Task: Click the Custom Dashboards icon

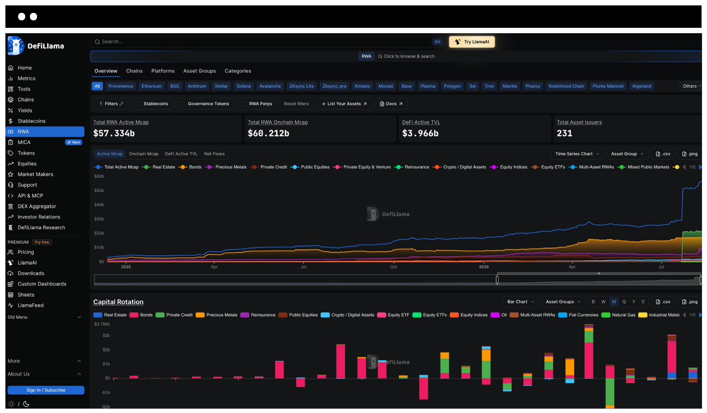Action: [x=11, y=284]
